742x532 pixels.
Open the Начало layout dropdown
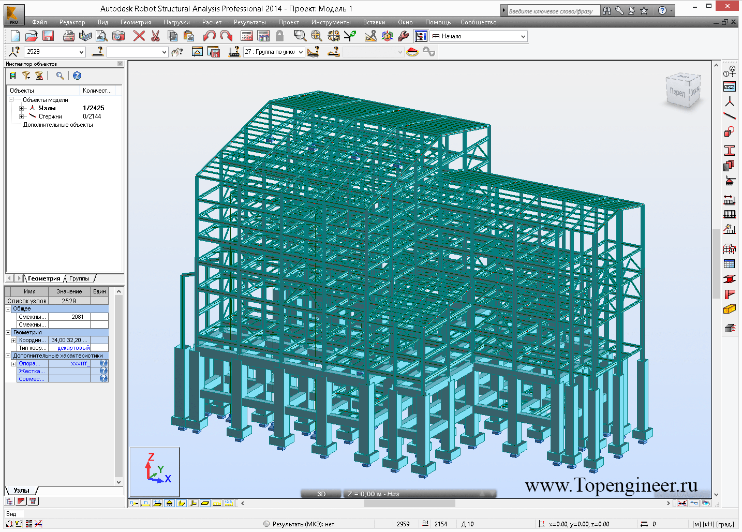523,36
